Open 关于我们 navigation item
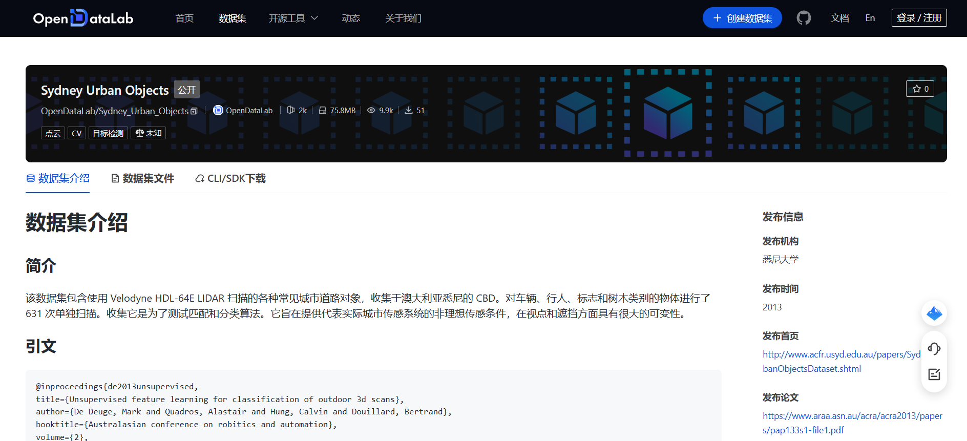Screen dimensions: 967x441 [403, 18]
